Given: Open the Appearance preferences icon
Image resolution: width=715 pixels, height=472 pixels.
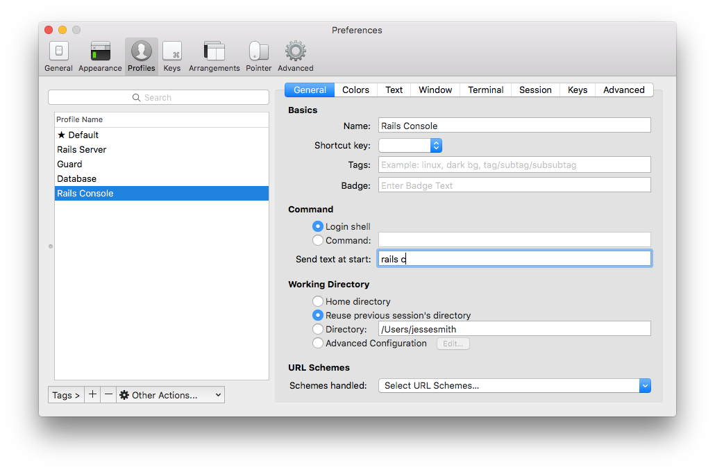Looking at the screenshot, I should [100, 56].
